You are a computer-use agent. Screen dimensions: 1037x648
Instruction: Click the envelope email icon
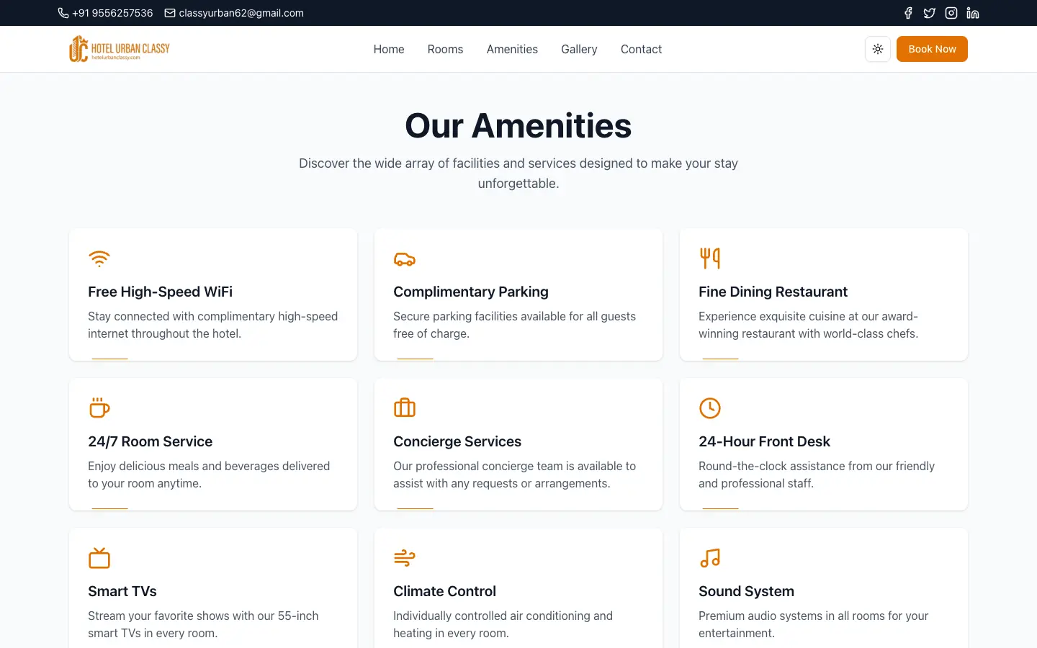tap(170, 13)
